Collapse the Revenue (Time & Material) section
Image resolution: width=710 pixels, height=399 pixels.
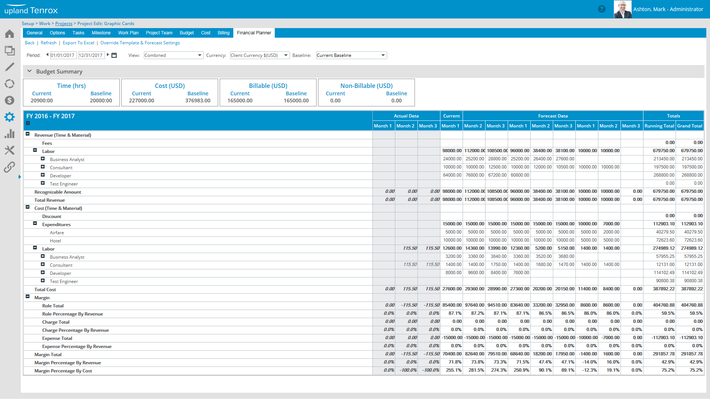pyautogui.click(x=28, y=134)
